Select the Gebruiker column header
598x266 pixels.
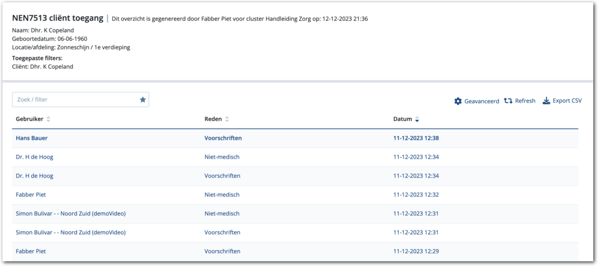point(30,119)
